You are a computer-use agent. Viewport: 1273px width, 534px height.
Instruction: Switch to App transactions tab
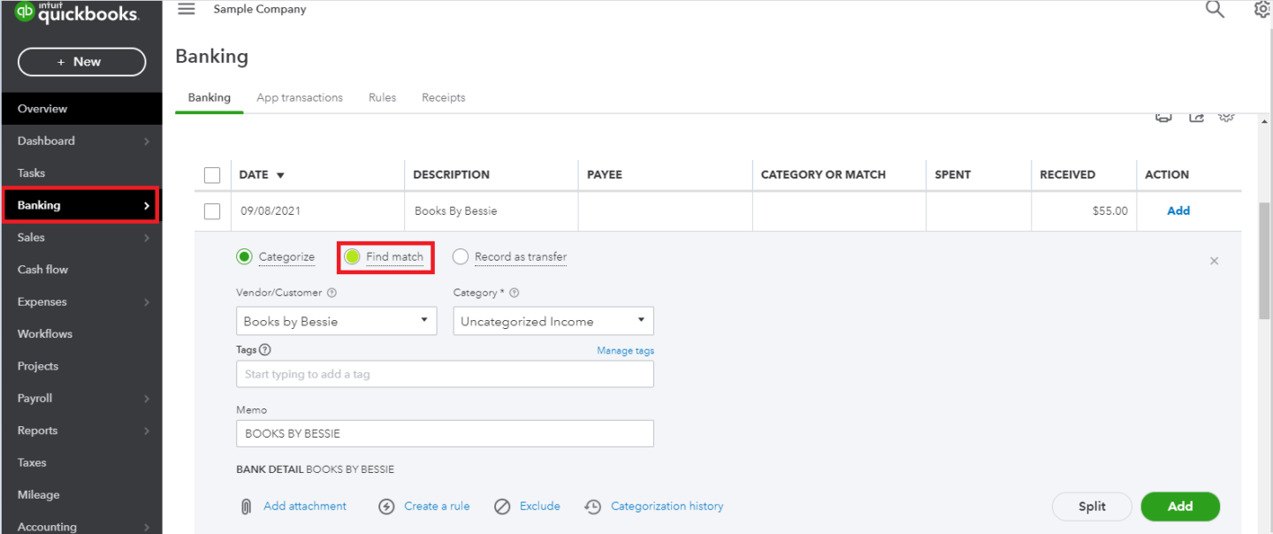pyautogui.click(x=300, y=97)
